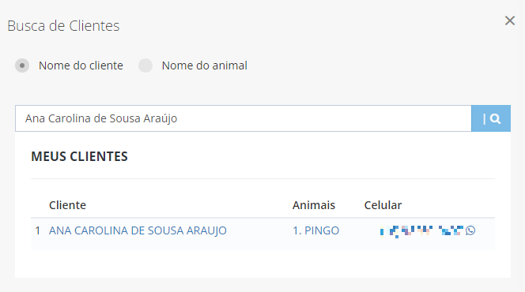The height and width of the screenshot is (292, 525).
Task: Open client ANA CAROLINA DE SOUSA ARAUJO
Action: 138,230
